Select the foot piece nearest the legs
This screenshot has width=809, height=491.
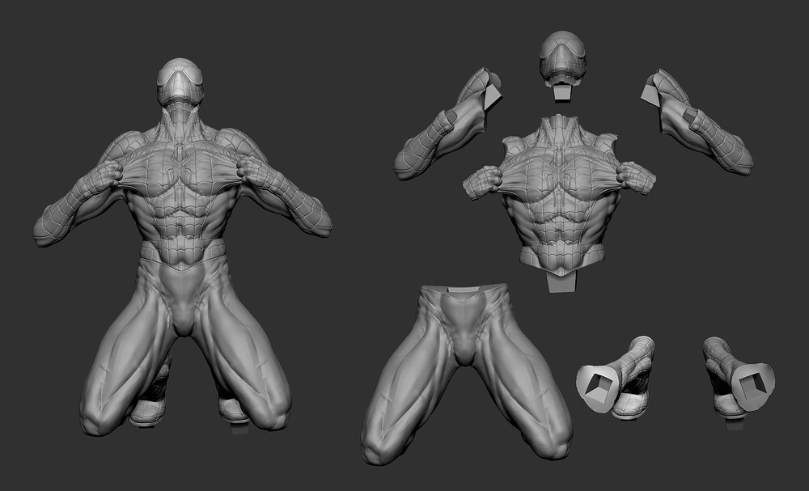coord(616,378)
